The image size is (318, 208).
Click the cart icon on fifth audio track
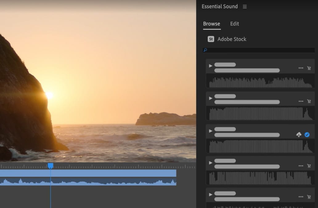click(309, 197)
